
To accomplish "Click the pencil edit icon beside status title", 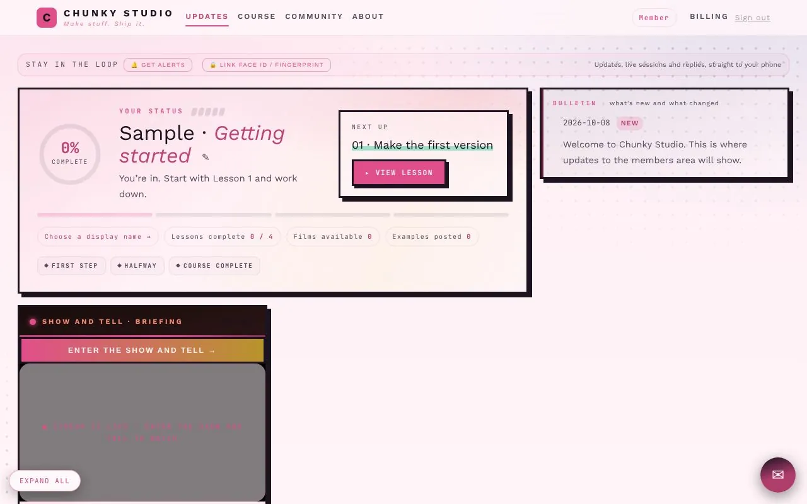I will click(206, 157).
